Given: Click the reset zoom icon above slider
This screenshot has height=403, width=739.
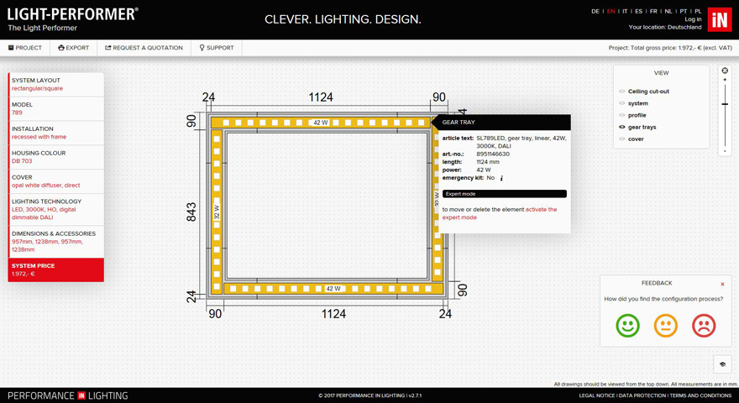Looking at the screenshot, I should point(725,71).
